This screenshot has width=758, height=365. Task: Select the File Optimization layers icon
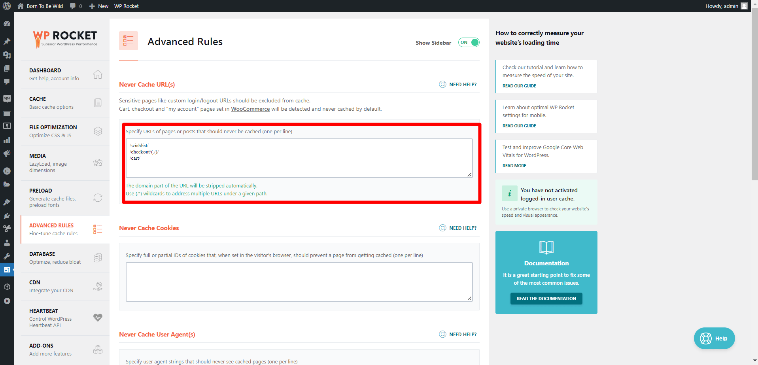tap(98, 131)
